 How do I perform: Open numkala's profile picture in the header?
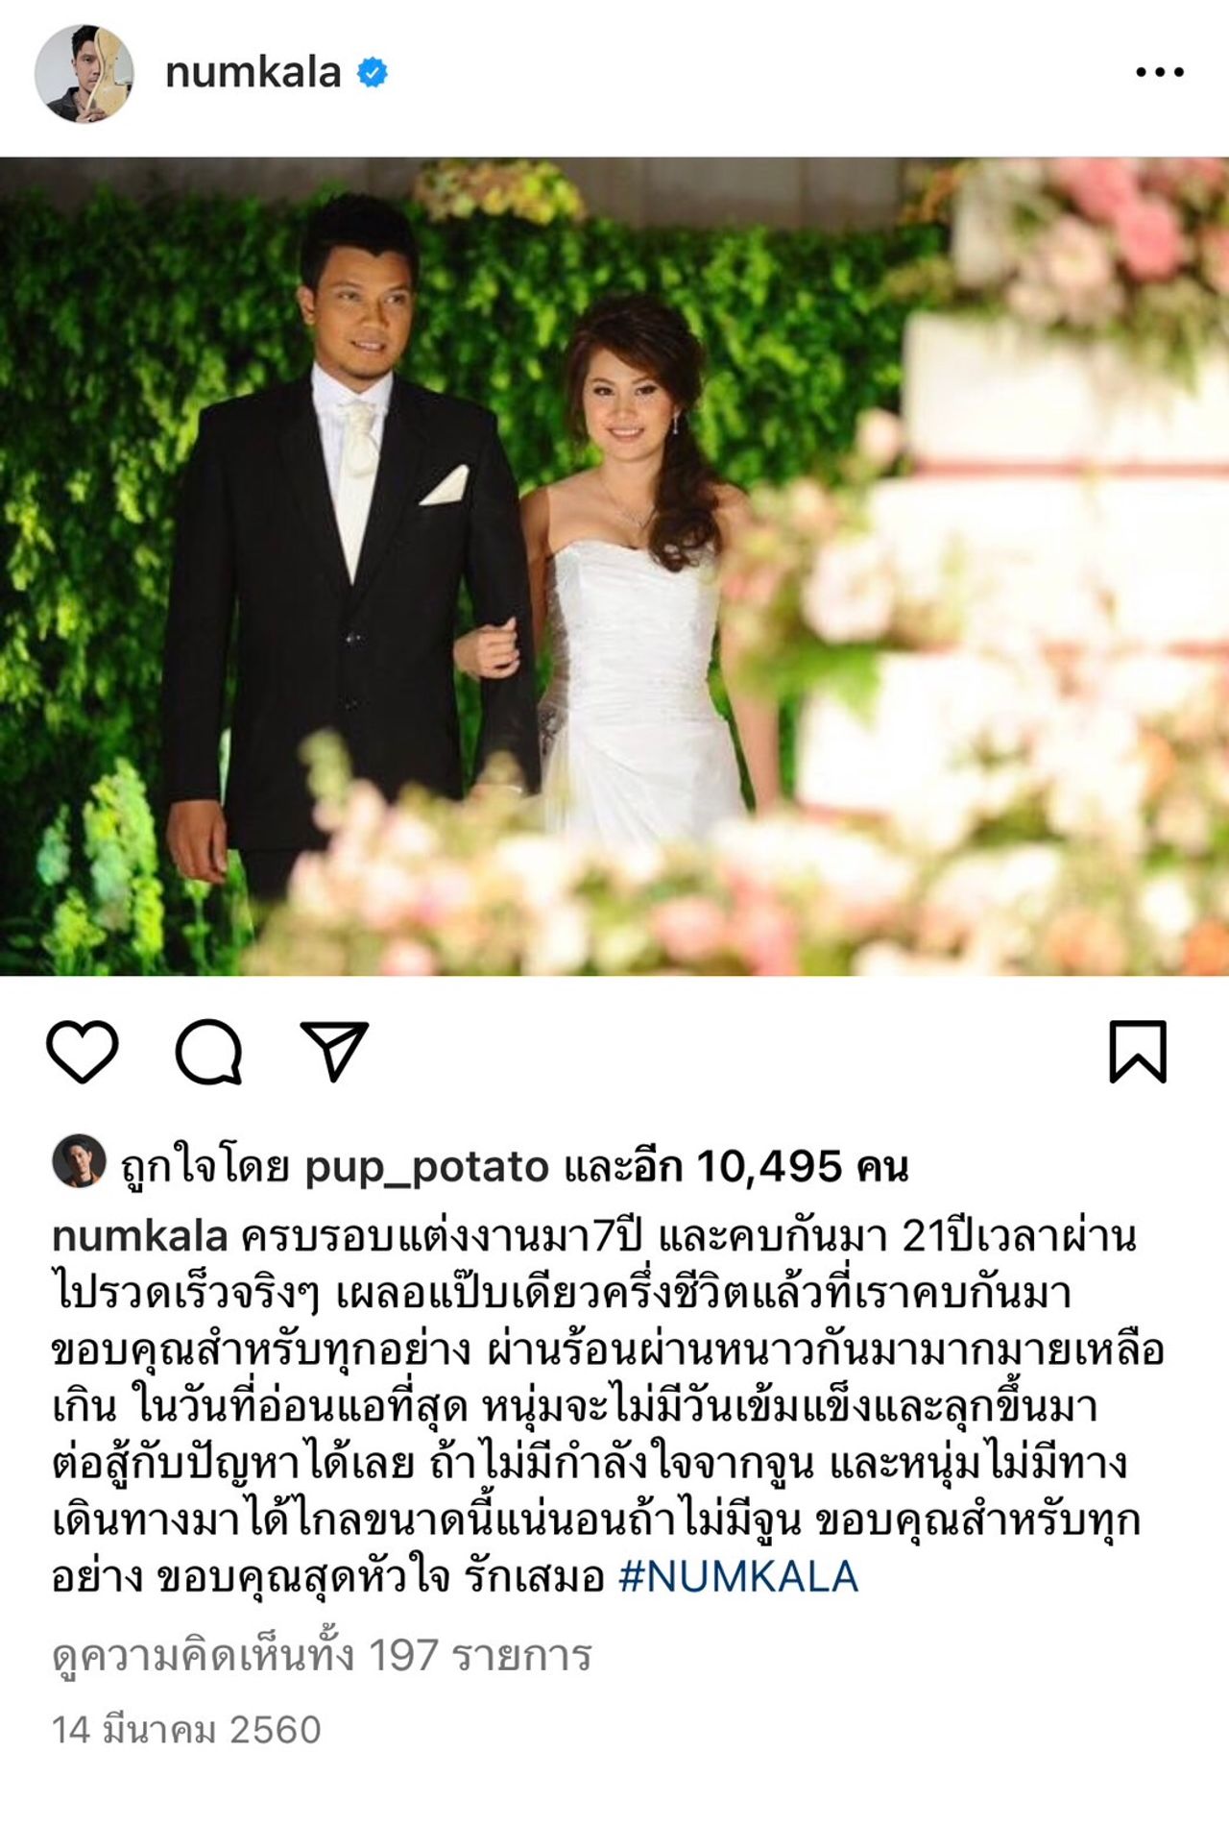pos(84,74)
